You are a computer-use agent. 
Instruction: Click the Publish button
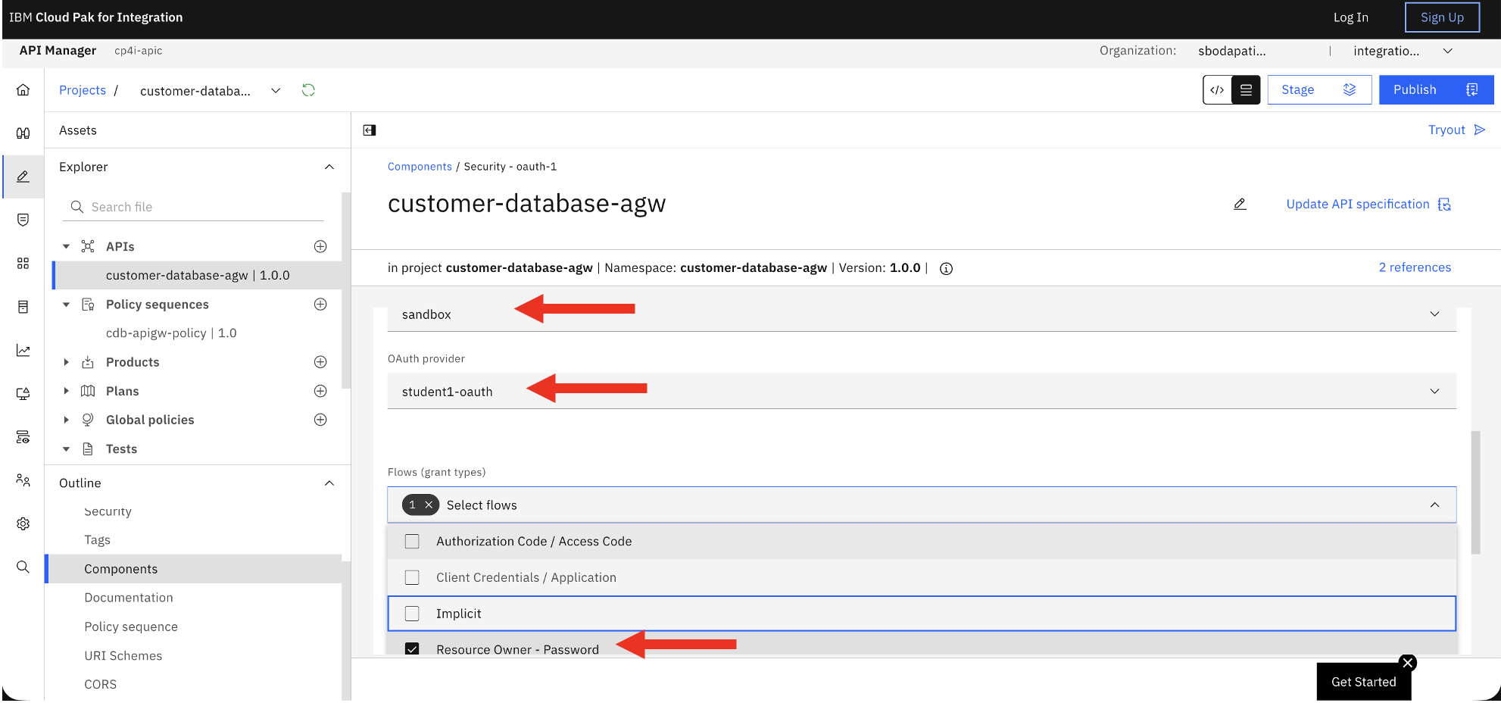[1436, 90]
